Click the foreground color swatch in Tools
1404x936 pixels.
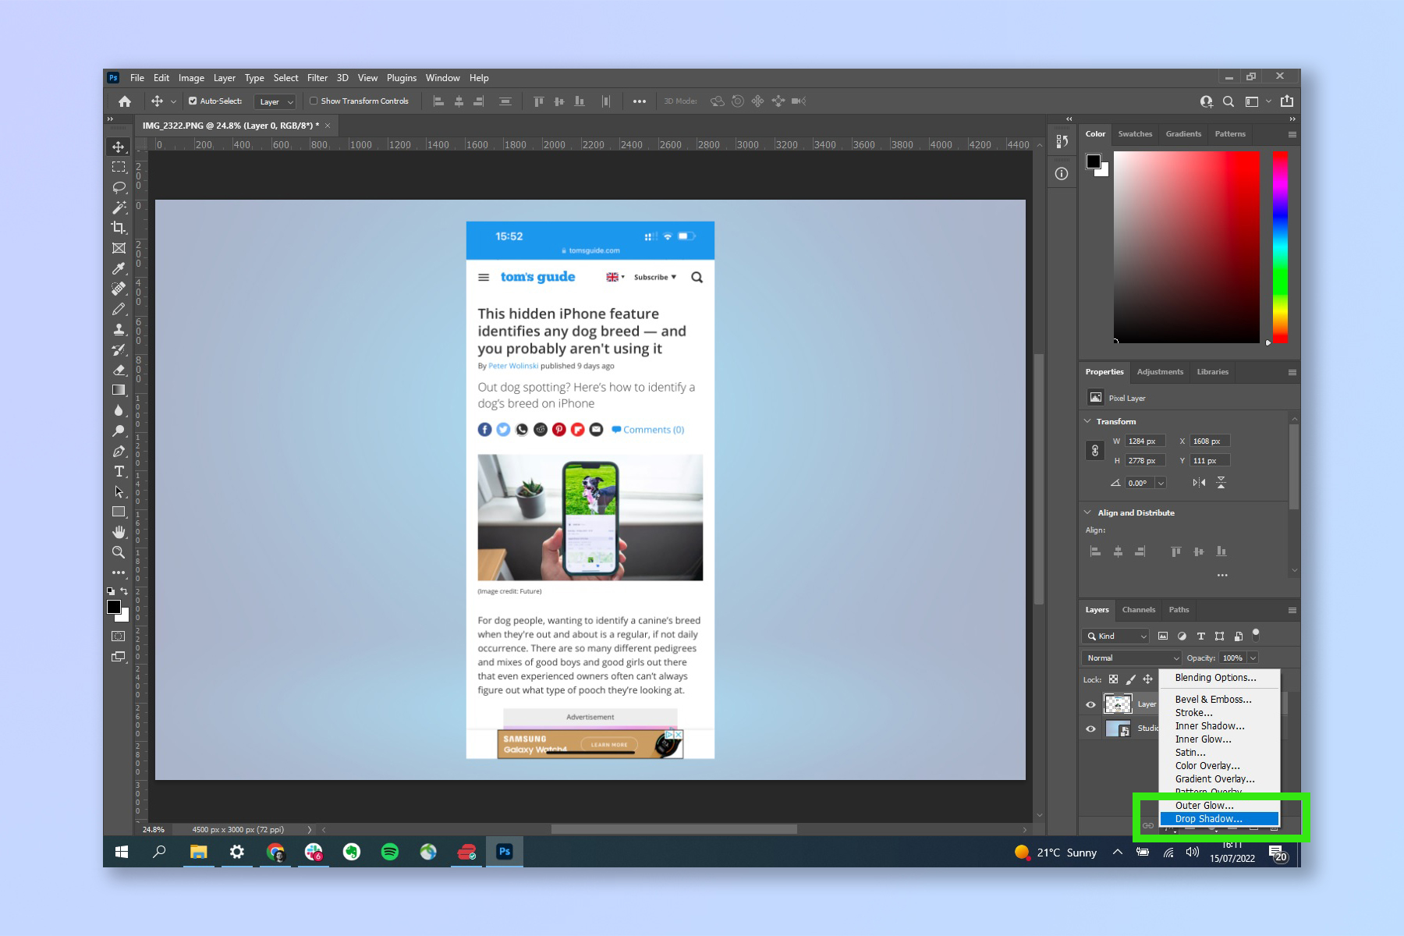coord(114,607)
